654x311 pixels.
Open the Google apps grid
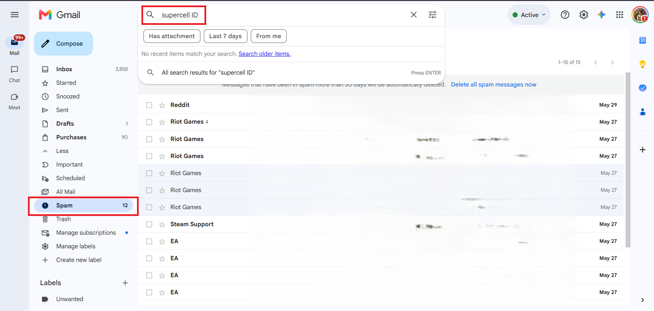click(x=620, y=15)
